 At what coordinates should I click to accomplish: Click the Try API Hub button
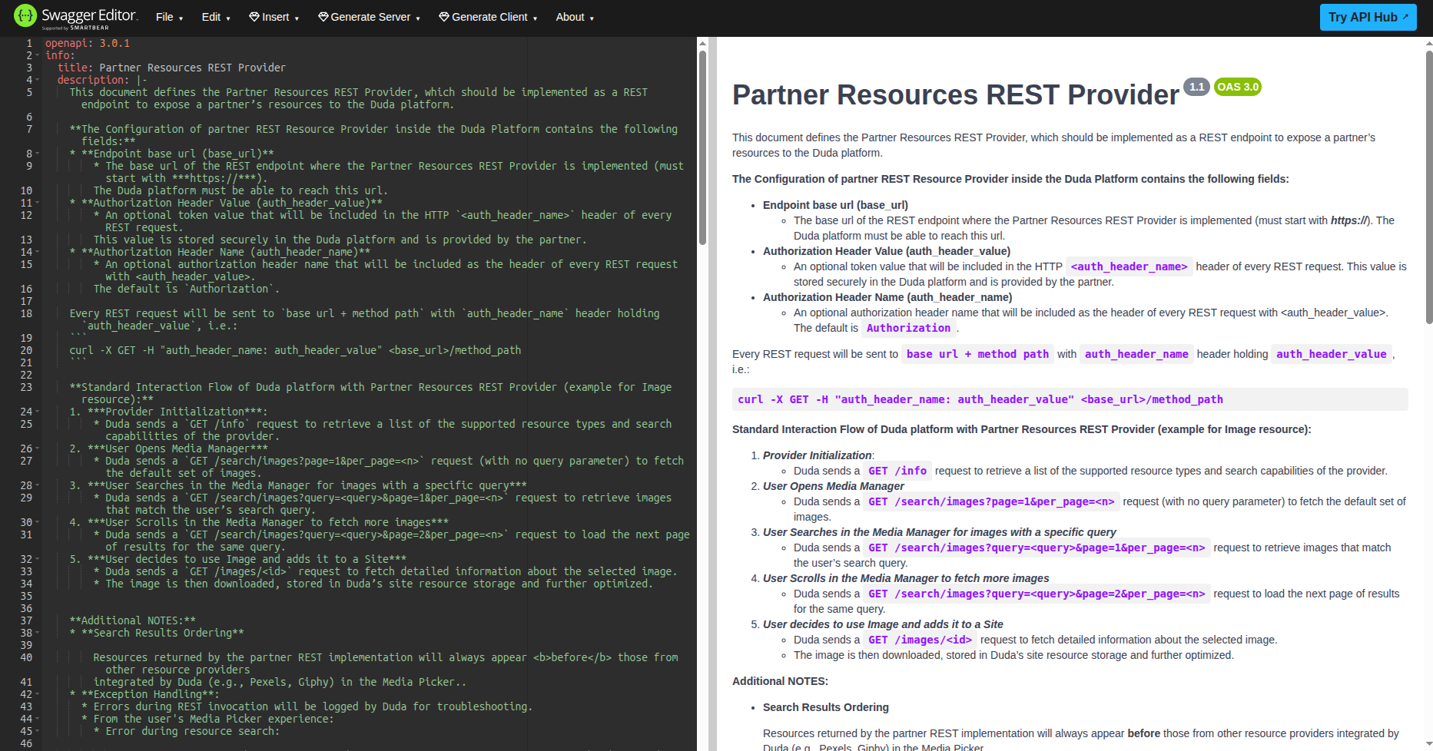pyautogui.click(x=1368, y=17)
